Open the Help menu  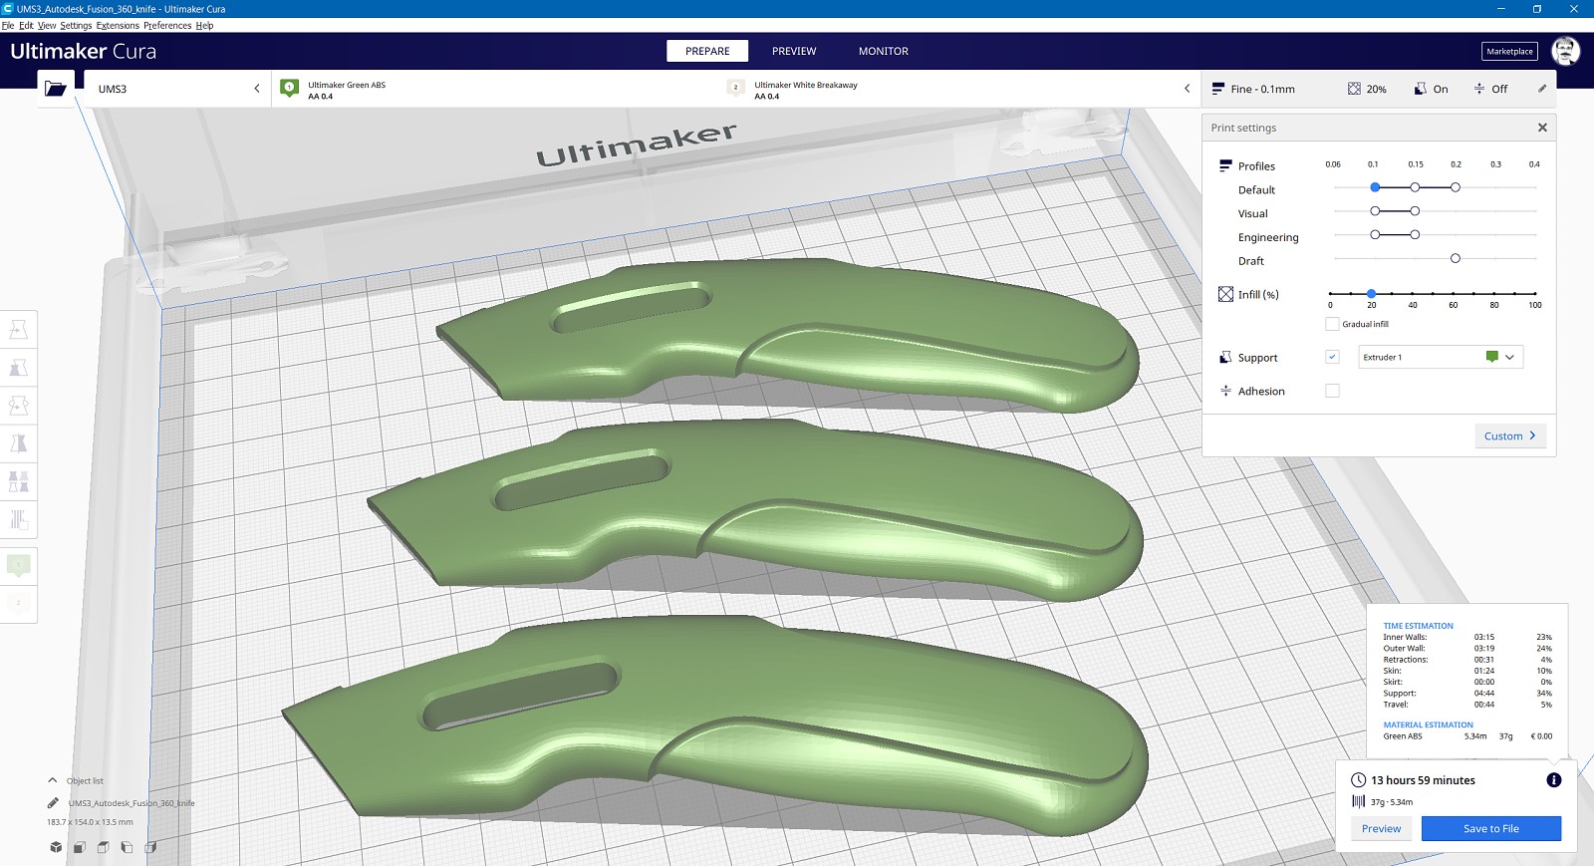tap(204, 25)
